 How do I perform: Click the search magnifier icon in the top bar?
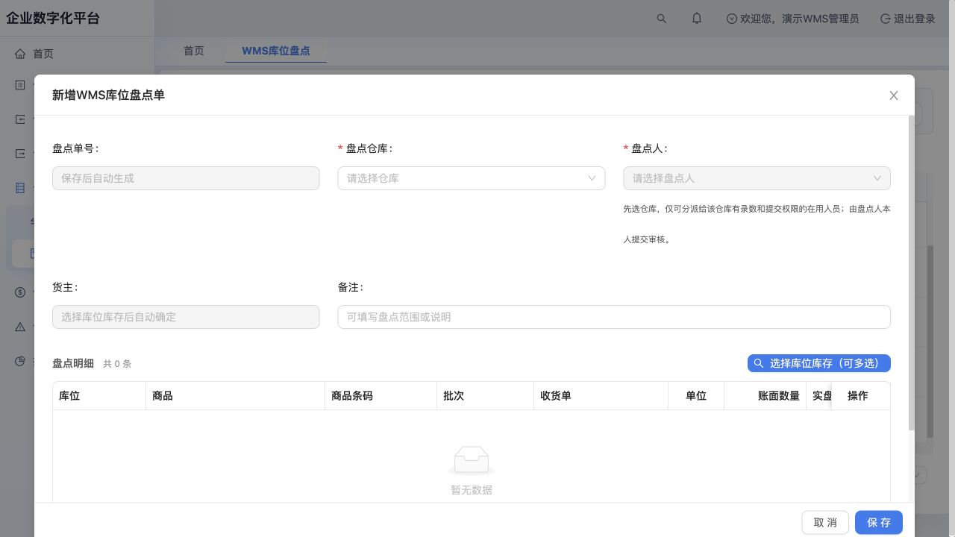point(661,19)
